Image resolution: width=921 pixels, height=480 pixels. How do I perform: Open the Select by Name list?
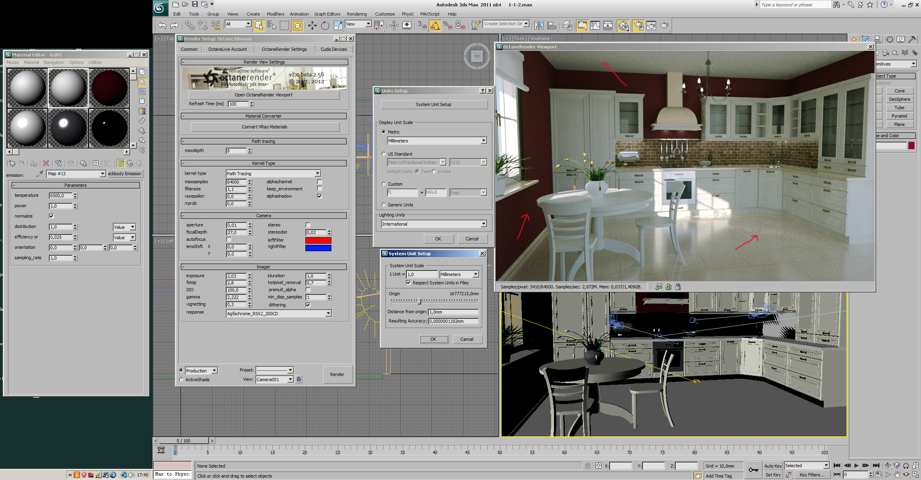point(271,26)
